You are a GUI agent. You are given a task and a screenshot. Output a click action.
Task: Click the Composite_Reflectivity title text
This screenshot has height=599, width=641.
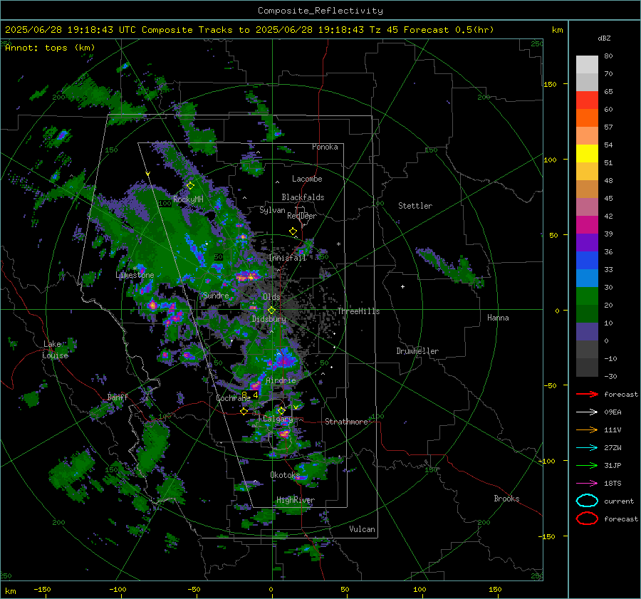[320, 11]
